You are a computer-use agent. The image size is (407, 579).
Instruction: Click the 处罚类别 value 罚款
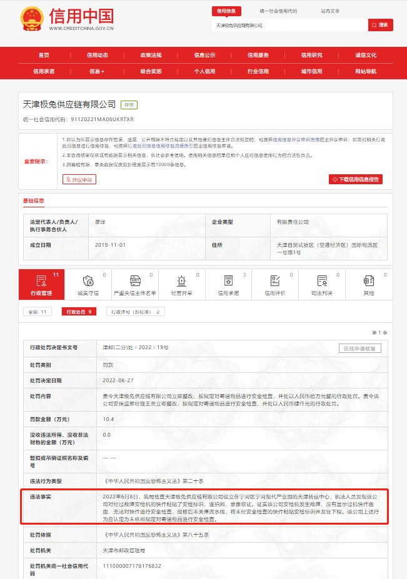[108, 365]
